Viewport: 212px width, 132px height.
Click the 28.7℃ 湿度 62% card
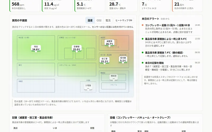coord(122,5)
